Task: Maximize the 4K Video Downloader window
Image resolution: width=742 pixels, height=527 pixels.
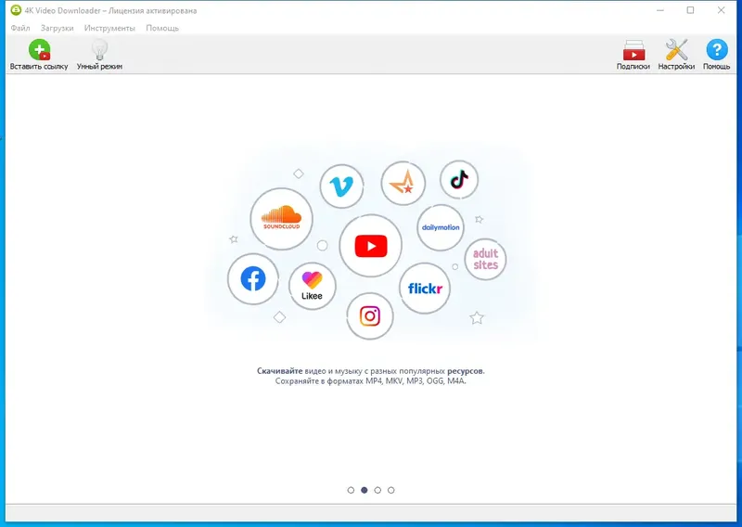Action: point(690,10)
